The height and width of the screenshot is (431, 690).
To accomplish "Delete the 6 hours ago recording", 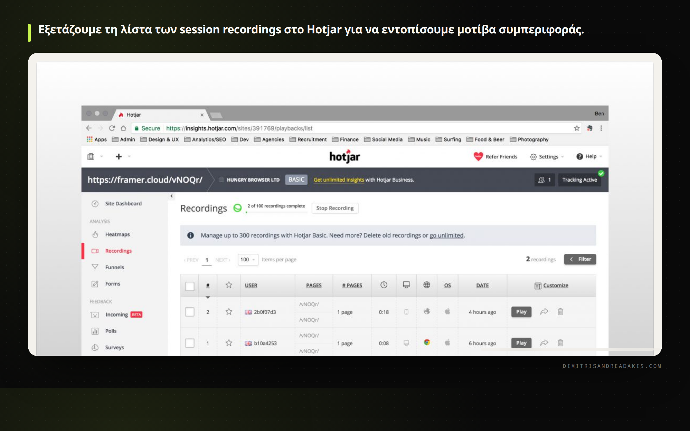I will (560, 343).
